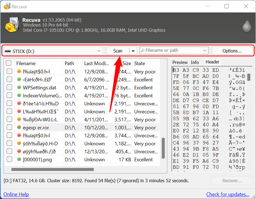Toggle the select-all checkbox in the header
256x199 pixels.
[8, 63]
